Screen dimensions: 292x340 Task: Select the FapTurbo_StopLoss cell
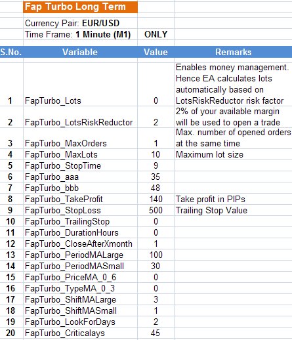coord(80,210)
